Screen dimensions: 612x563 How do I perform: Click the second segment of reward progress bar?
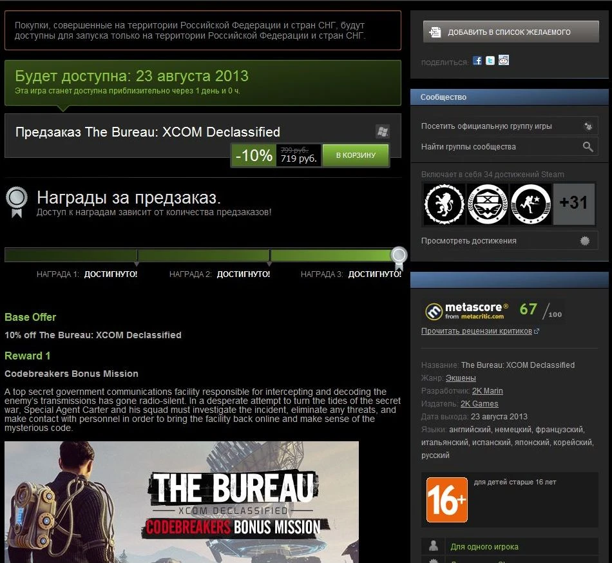(204, 255)
